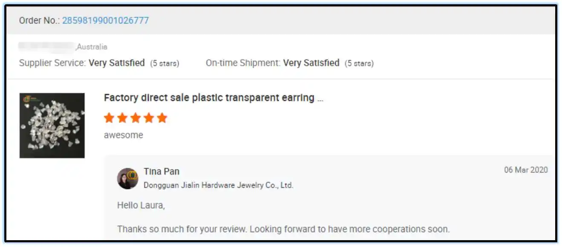Click the second orange rating star
This screenshot has height=247, width=562.
[x=122, y=118]
